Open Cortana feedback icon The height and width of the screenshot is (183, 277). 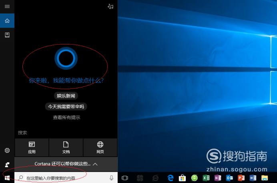pos(7,165)
